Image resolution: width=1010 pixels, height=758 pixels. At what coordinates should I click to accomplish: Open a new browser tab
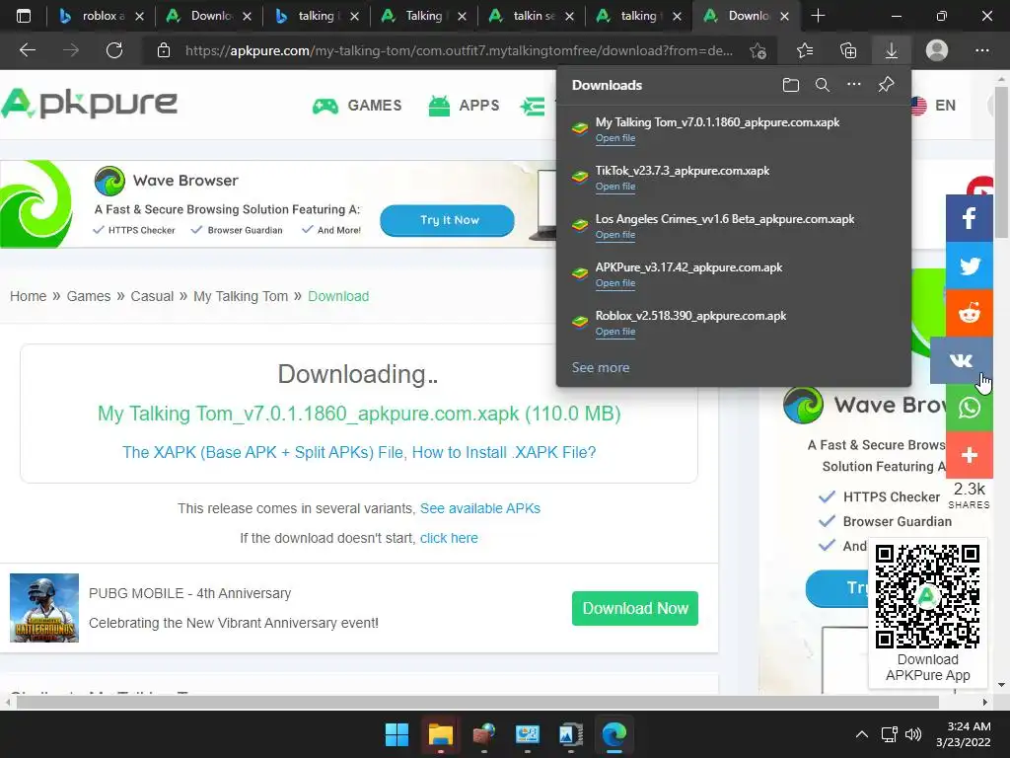tap(818, 16)
